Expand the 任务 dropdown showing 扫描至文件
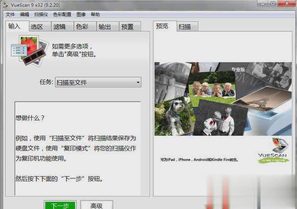297x209 pixels. [98, 82]
